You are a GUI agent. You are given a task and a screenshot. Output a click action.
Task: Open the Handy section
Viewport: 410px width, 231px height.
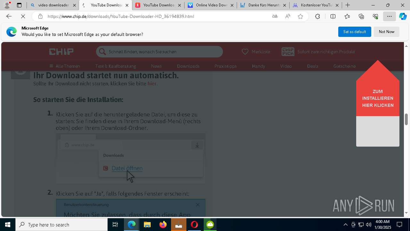click(x=258, y=66)
